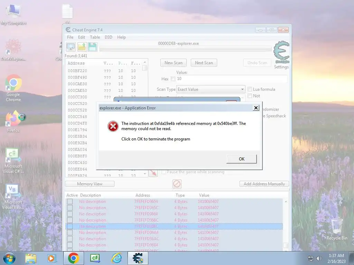Image resolution: width=354 pixels, height=265 pixels.
Task: Open Microsoft Visual C# desktop shortcut
Action: point(13,161)
